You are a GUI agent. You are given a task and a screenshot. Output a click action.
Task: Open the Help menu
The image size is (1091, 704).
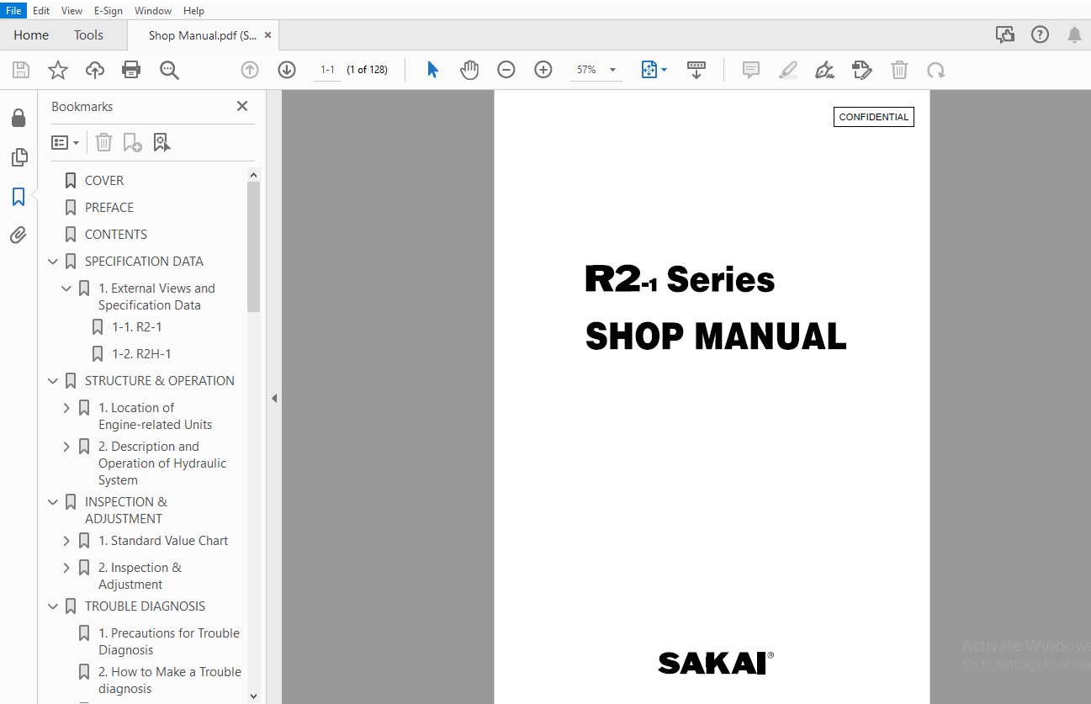point(193,10)
